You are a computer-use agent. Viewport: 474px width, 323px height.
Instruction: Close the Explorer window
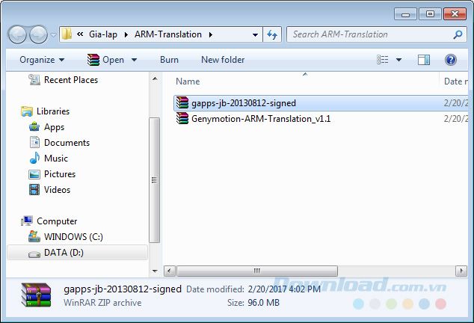point(455,14)
